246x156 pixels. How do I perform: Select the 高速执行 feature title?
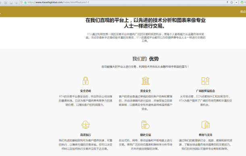coord(85,135)
